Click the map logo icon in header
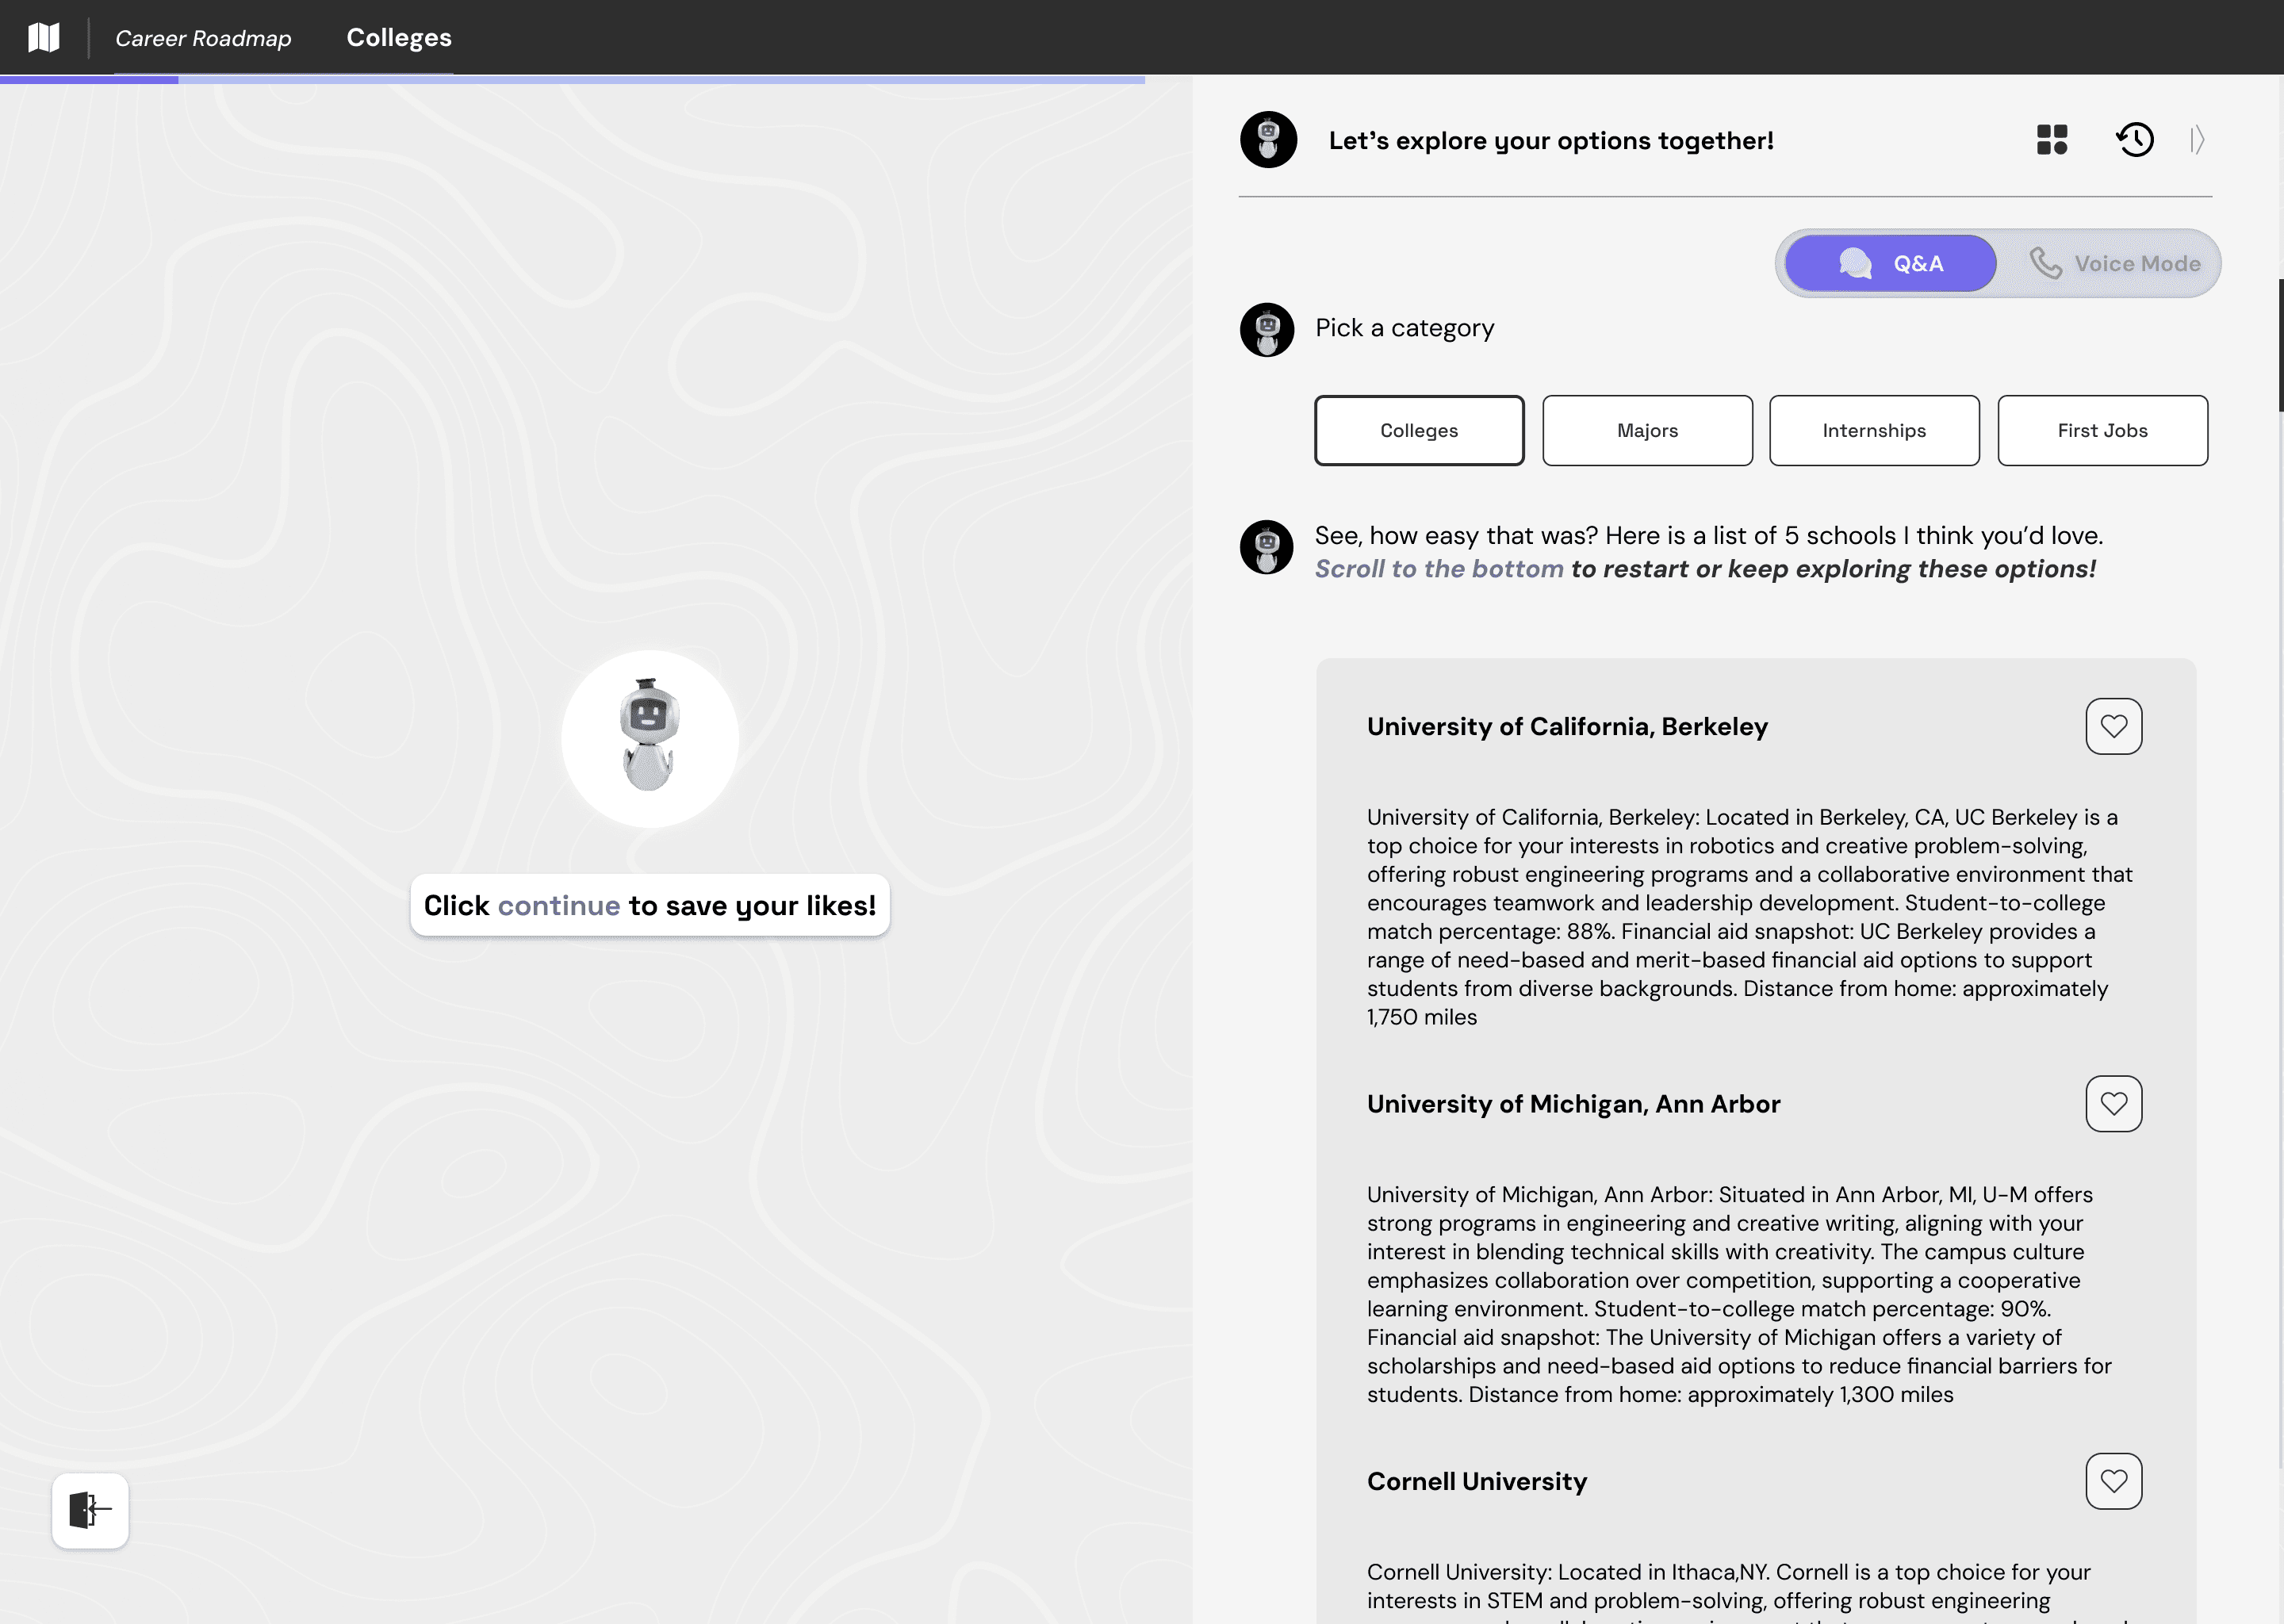 tap(44, 37)
